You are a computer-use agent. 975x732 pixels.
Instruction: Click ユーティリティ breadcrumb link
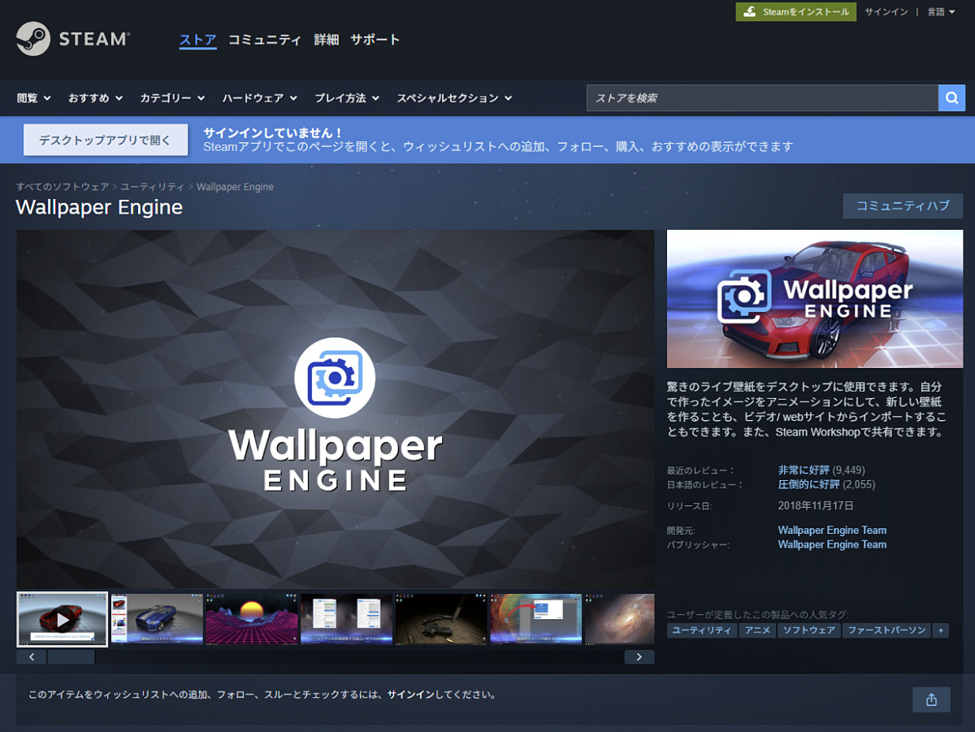[153, 187]
